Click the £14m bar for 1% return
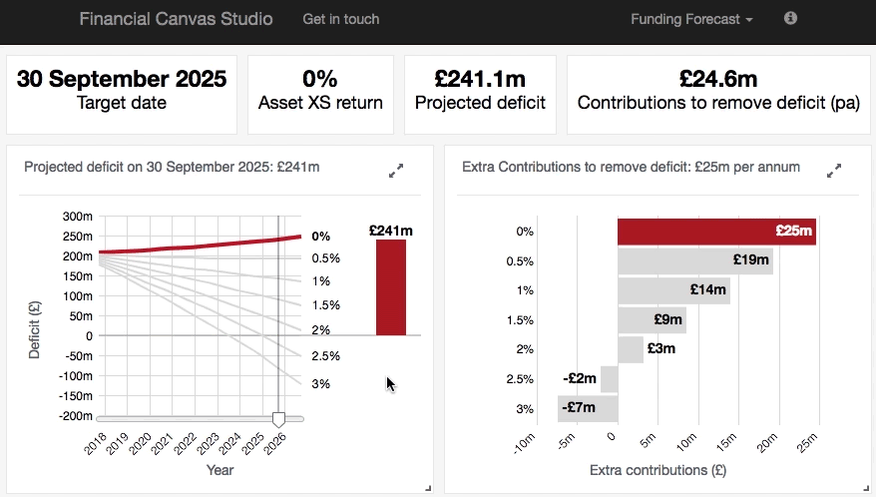The image size is (876, 497). pyautogui.click(x=673, y=290)
